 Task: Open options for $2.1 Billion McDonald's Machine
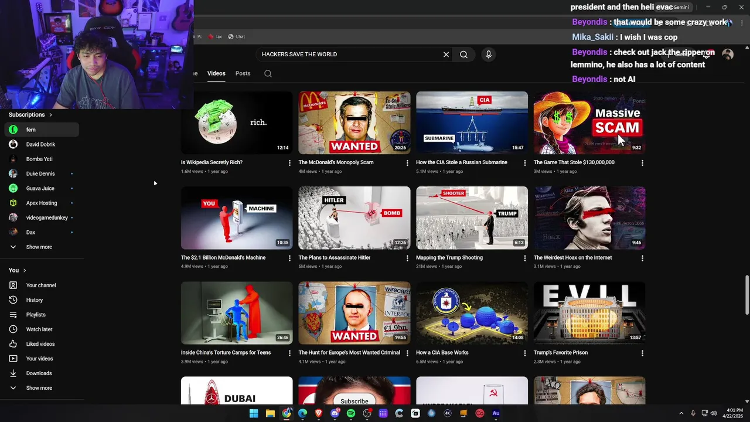289,258
